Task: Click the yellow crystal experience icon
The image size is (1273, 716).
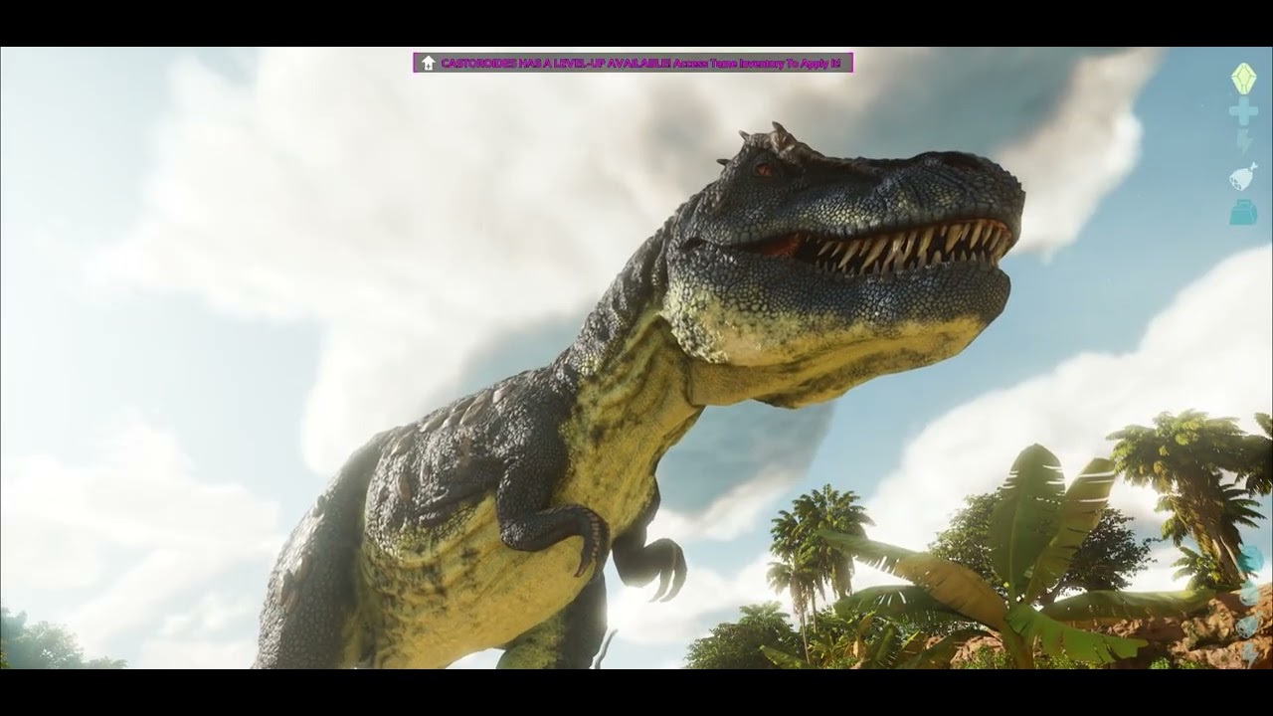Action: [x=1243, y=79]
